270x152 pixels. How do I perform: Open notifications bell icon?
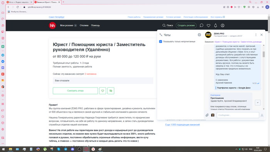215,25
